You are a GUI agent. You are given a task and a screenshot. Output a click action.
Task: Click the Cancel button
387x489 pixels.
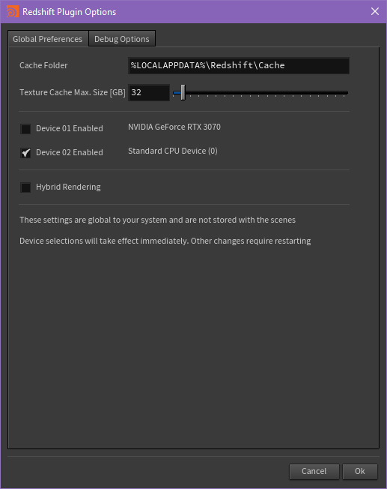click(x=314, y=471)
